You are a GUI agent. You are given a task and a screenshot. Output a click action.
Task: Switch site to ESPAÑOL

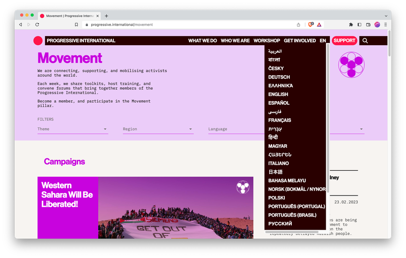tap(279, 103)
